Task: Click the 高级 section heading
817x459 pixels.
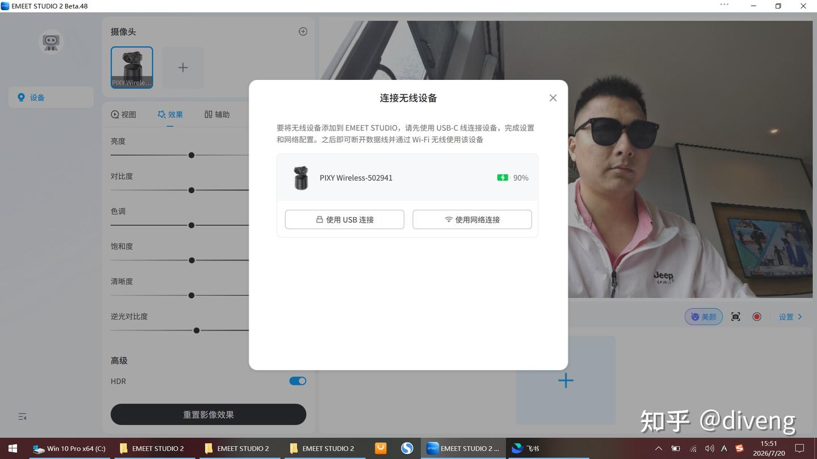Action: click(x=119, y=360)
